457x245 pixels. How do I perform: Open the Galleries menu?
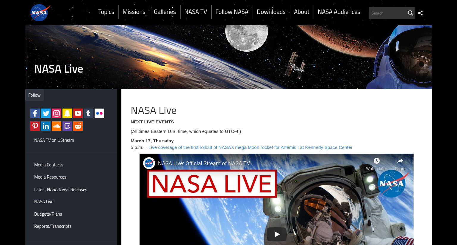165,12
